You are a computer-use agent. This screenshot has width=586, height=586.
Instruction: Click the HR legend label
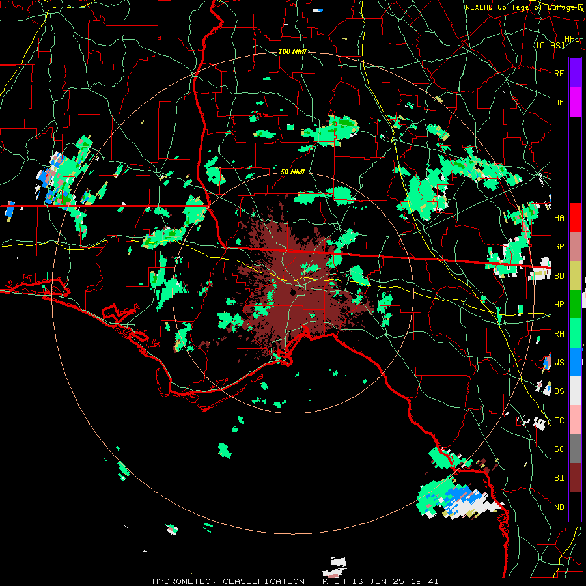[x=559, y=305]
